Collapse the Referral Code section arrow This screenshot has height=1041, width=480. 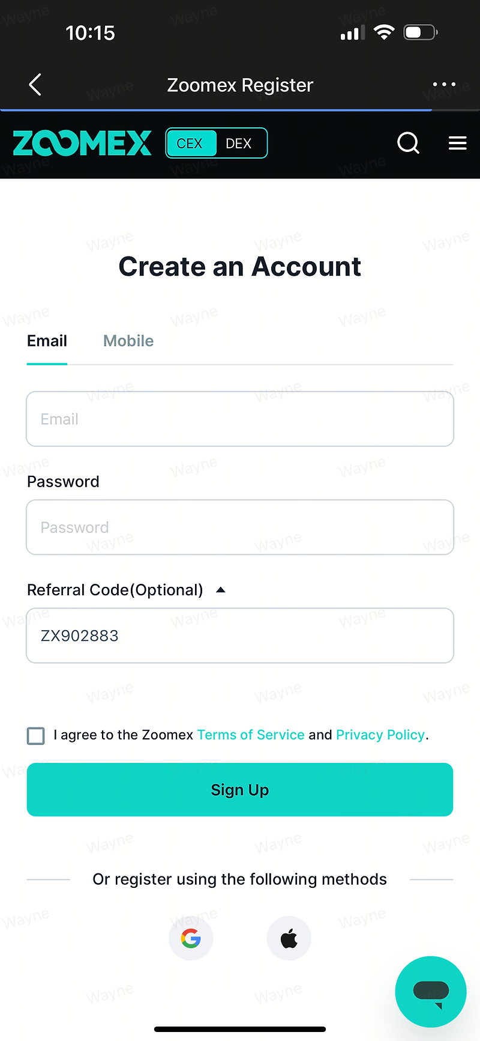click(x=221, y=590)
